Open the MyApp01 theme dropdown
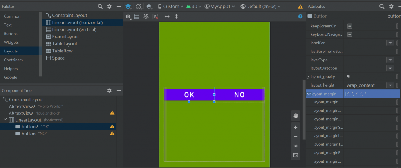 click(x=220, y=7)
